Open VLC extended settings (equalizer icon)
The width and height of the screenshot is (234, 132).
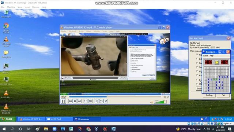click(x=90, y=101)
